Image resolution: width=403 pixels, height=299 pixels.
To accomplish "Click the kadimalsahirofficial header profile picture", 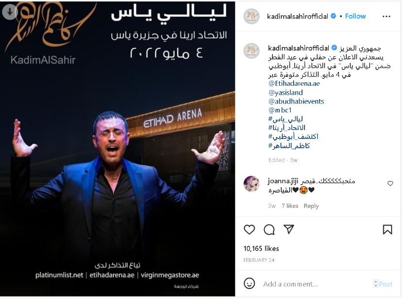I will pos(251,16).
